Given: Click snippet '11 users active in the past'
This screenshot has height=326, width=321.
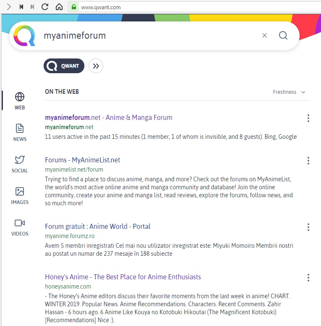Looking at the screenshot, I should coord(171,137).
